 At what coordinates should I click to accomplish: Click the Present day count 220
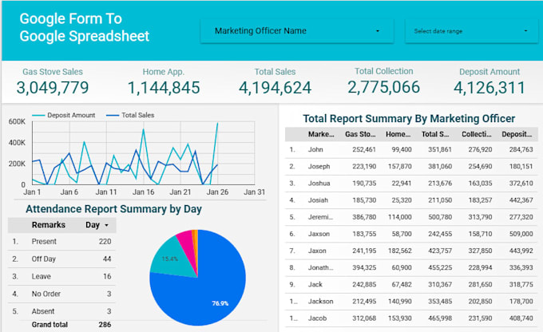[x=105, y=242]
